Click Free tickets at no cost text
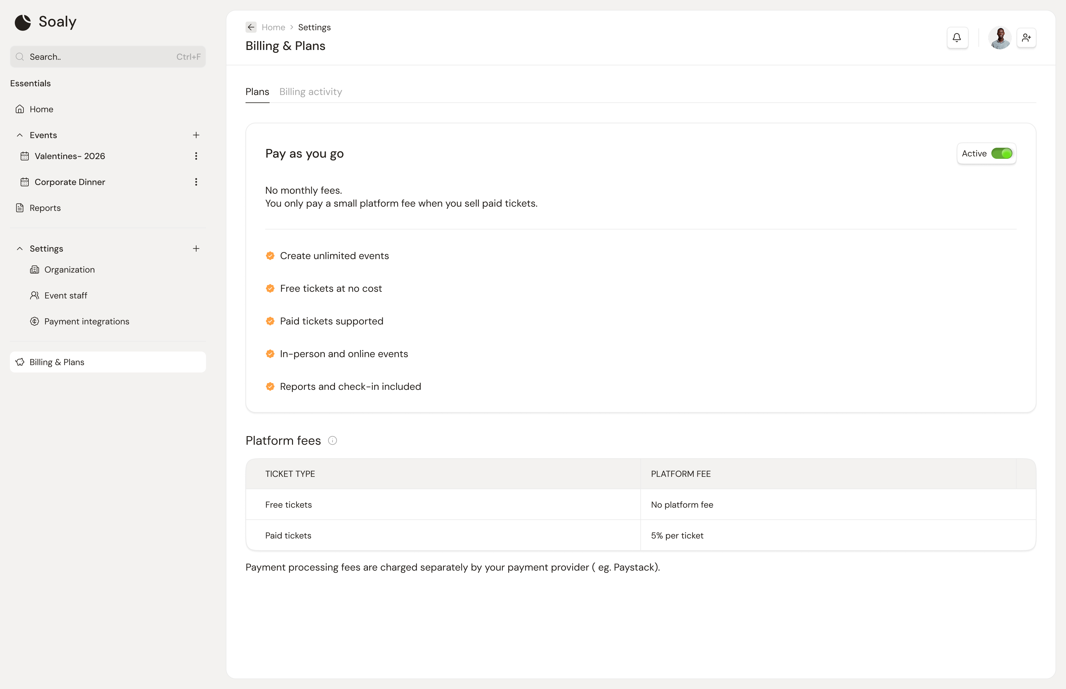1066x689 pixels. tap(331, 289)
